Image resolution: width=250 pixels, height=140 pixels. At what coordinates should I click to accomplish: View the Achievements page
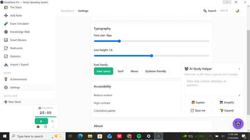point(28,79)
